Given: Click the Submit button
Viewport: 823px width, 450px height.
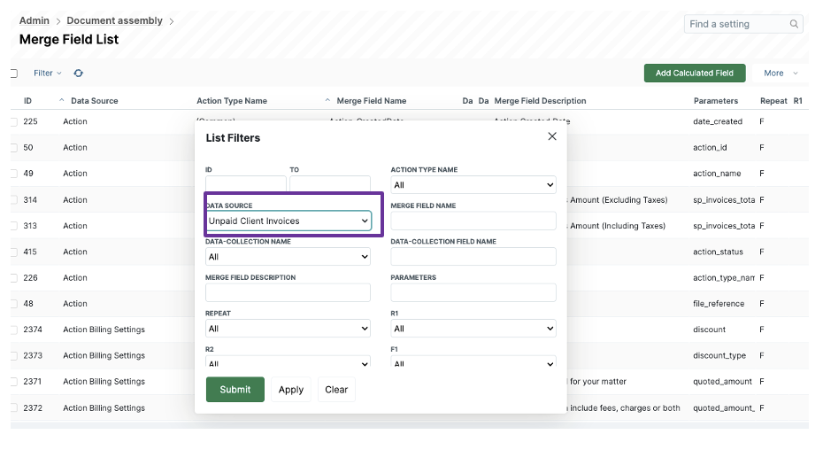Looking at the screenshot, I should 235,390.
